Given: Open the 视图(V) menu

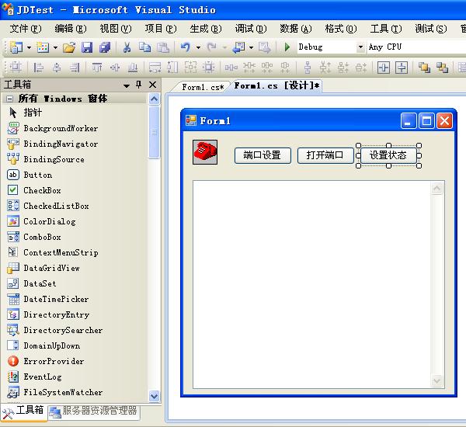Looking at the screenshot, I should 115,29.
